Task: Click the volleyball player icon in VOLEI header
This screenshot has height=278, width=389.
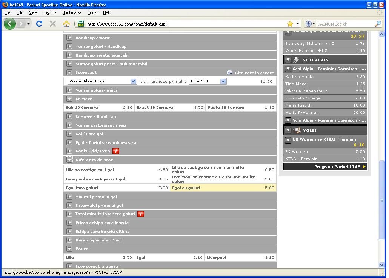Action: 297,130
